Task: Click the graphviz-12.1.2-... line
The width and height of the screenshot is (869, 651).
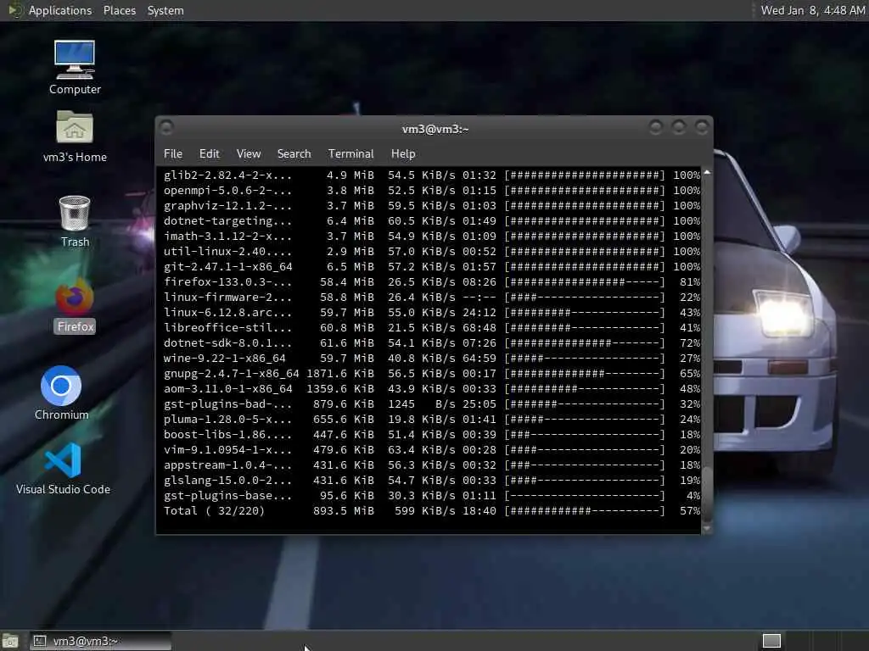Action: [x=432, y=206]
